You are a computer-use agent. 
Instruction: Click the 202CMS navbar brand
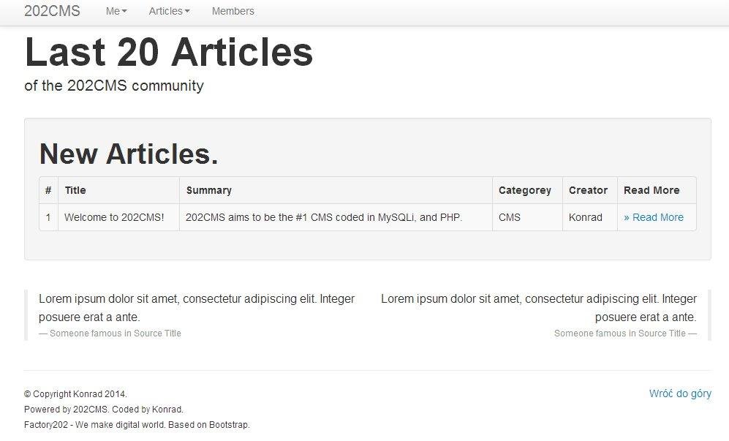coord(52,11)
